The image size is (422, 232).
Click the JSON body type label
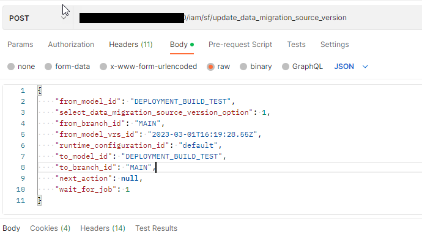click(344, 67)
